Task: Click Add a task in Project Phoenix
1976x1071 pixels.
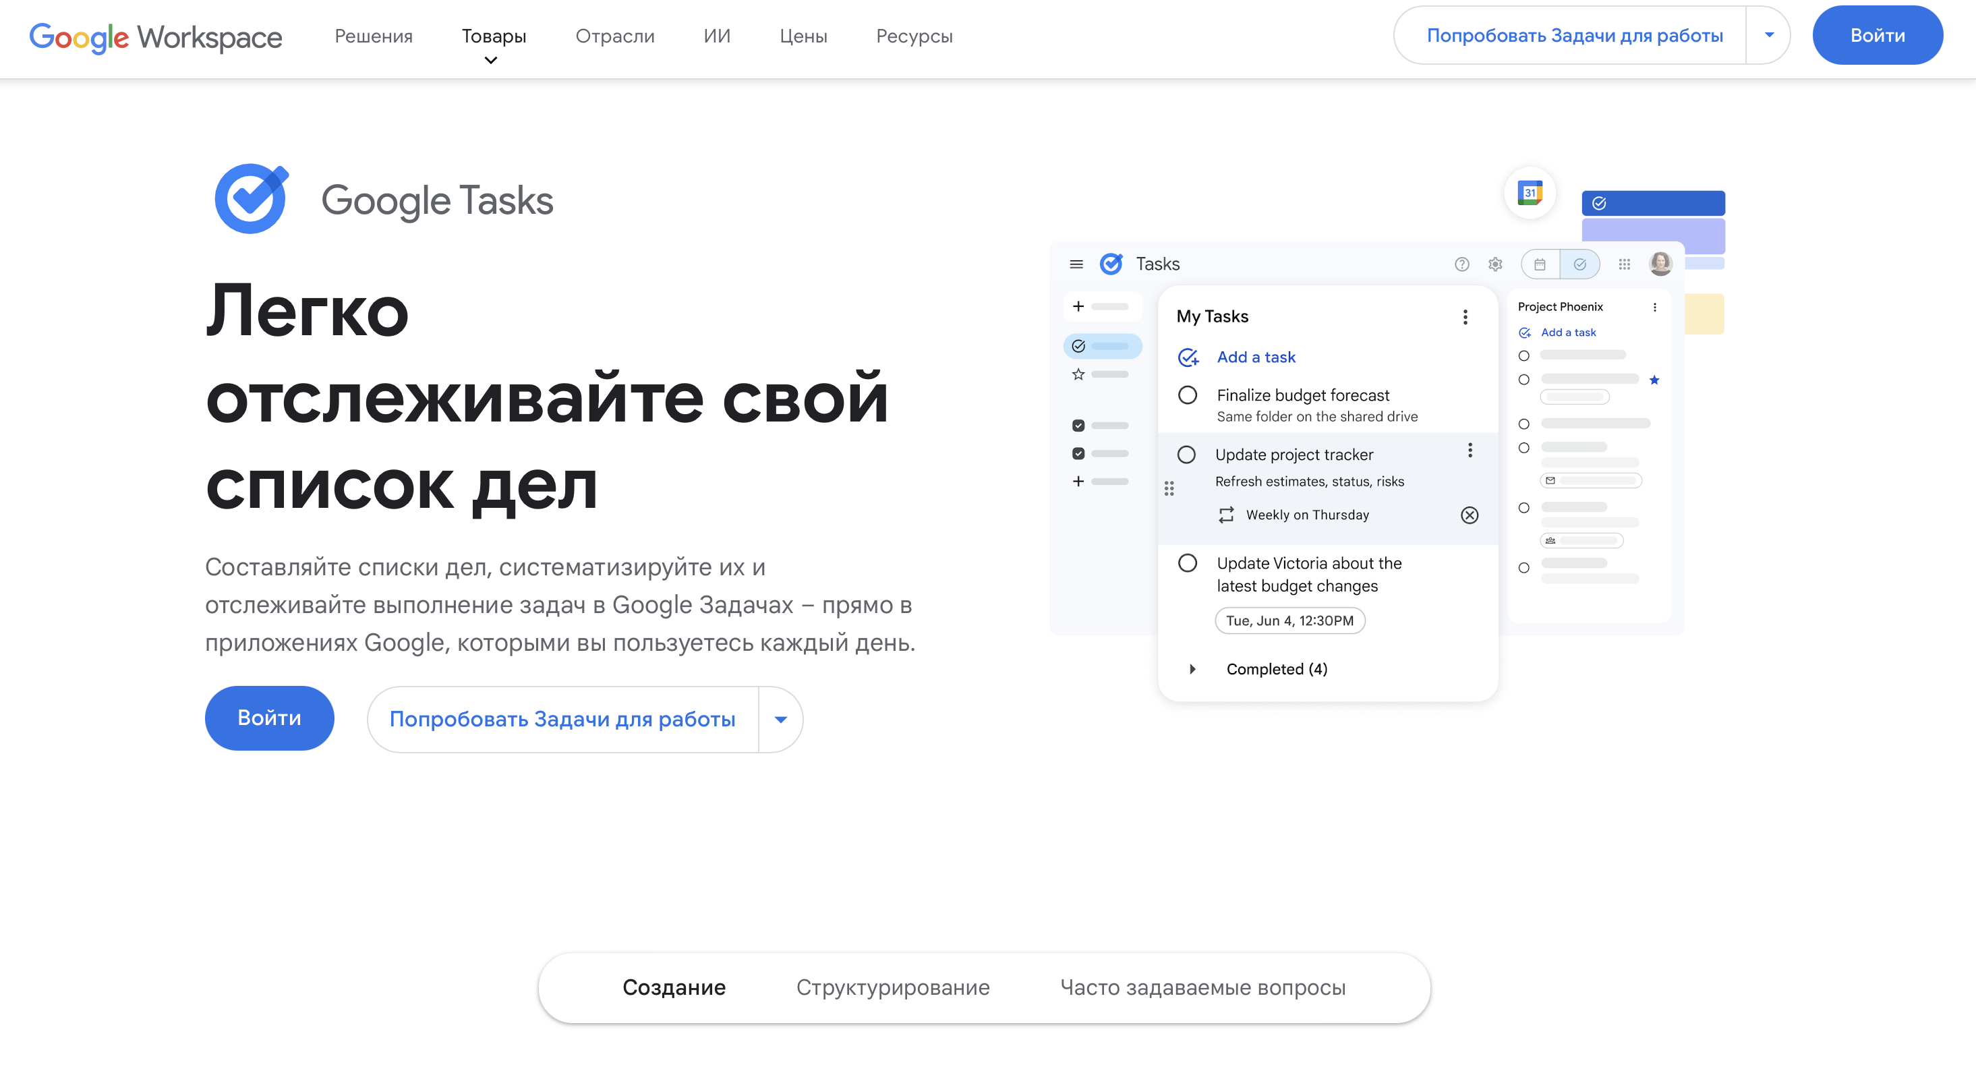Action: point(1569,332)
